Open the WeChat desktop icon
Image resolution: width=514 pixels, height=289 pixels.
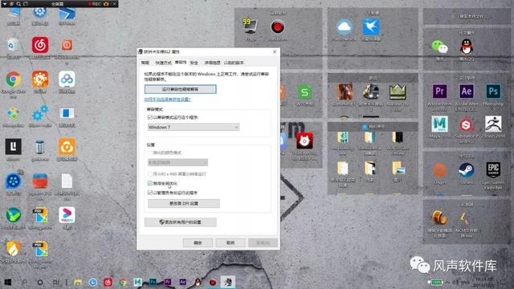point(439,47)
